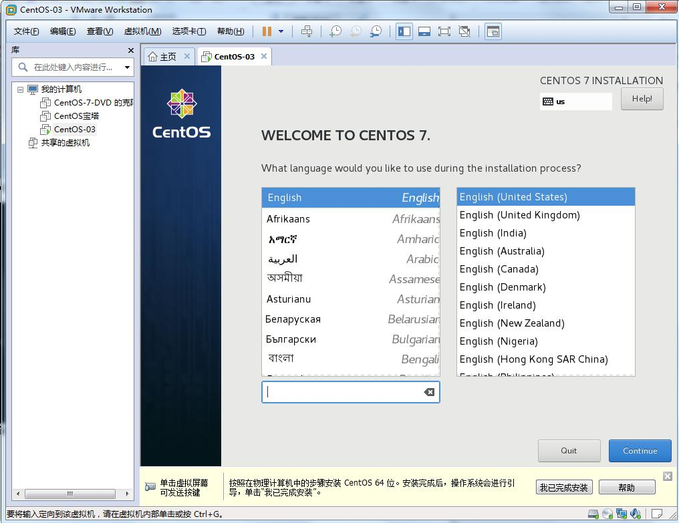This screenshot has width=679, height=523.
Task: Take a snapshot of this virtual machine
Action: click(335, 31)
